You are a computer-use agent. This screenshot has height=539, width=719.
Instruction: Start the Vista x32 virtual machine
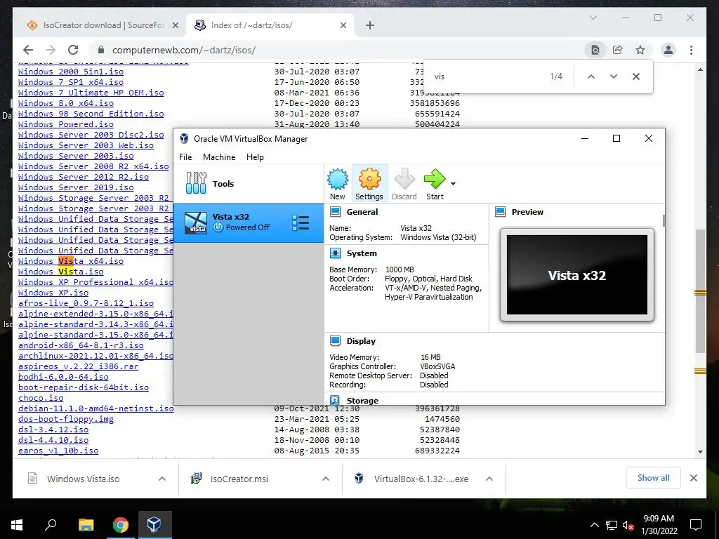[434, 183]
